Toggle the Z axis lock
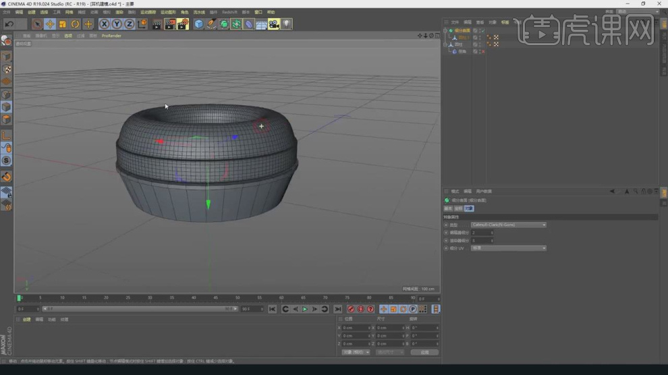 (129, 24)
